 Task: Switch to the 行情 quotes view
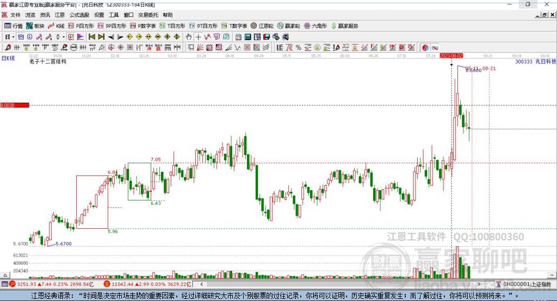14,26
